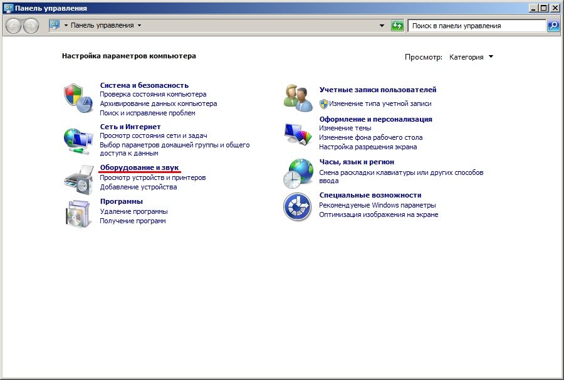Maximize the Control Panel window
Image resolution: width=564 pixels, height=380 pixels.
pyautogui.click(x=544, y=8)
